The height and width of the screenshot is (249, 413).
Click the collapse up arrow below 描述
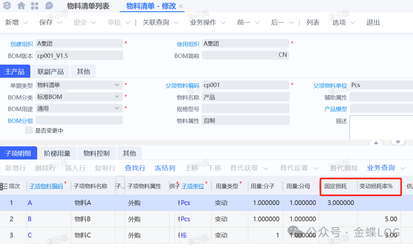point(376,142)
